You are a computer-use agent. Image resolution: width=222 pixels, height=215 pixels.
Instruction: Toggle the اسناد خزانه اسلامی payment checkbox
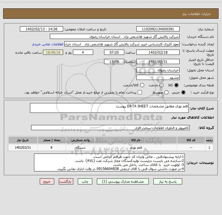tap(140, 92)
